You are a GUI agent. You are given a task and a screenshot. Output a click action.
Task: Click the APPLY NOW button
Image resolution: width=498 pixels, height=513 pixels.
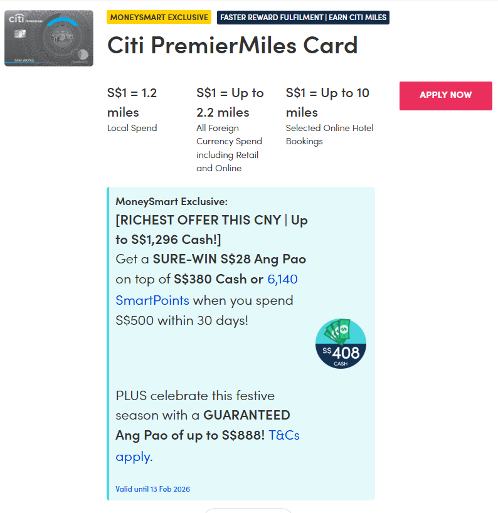click(445, 95)
